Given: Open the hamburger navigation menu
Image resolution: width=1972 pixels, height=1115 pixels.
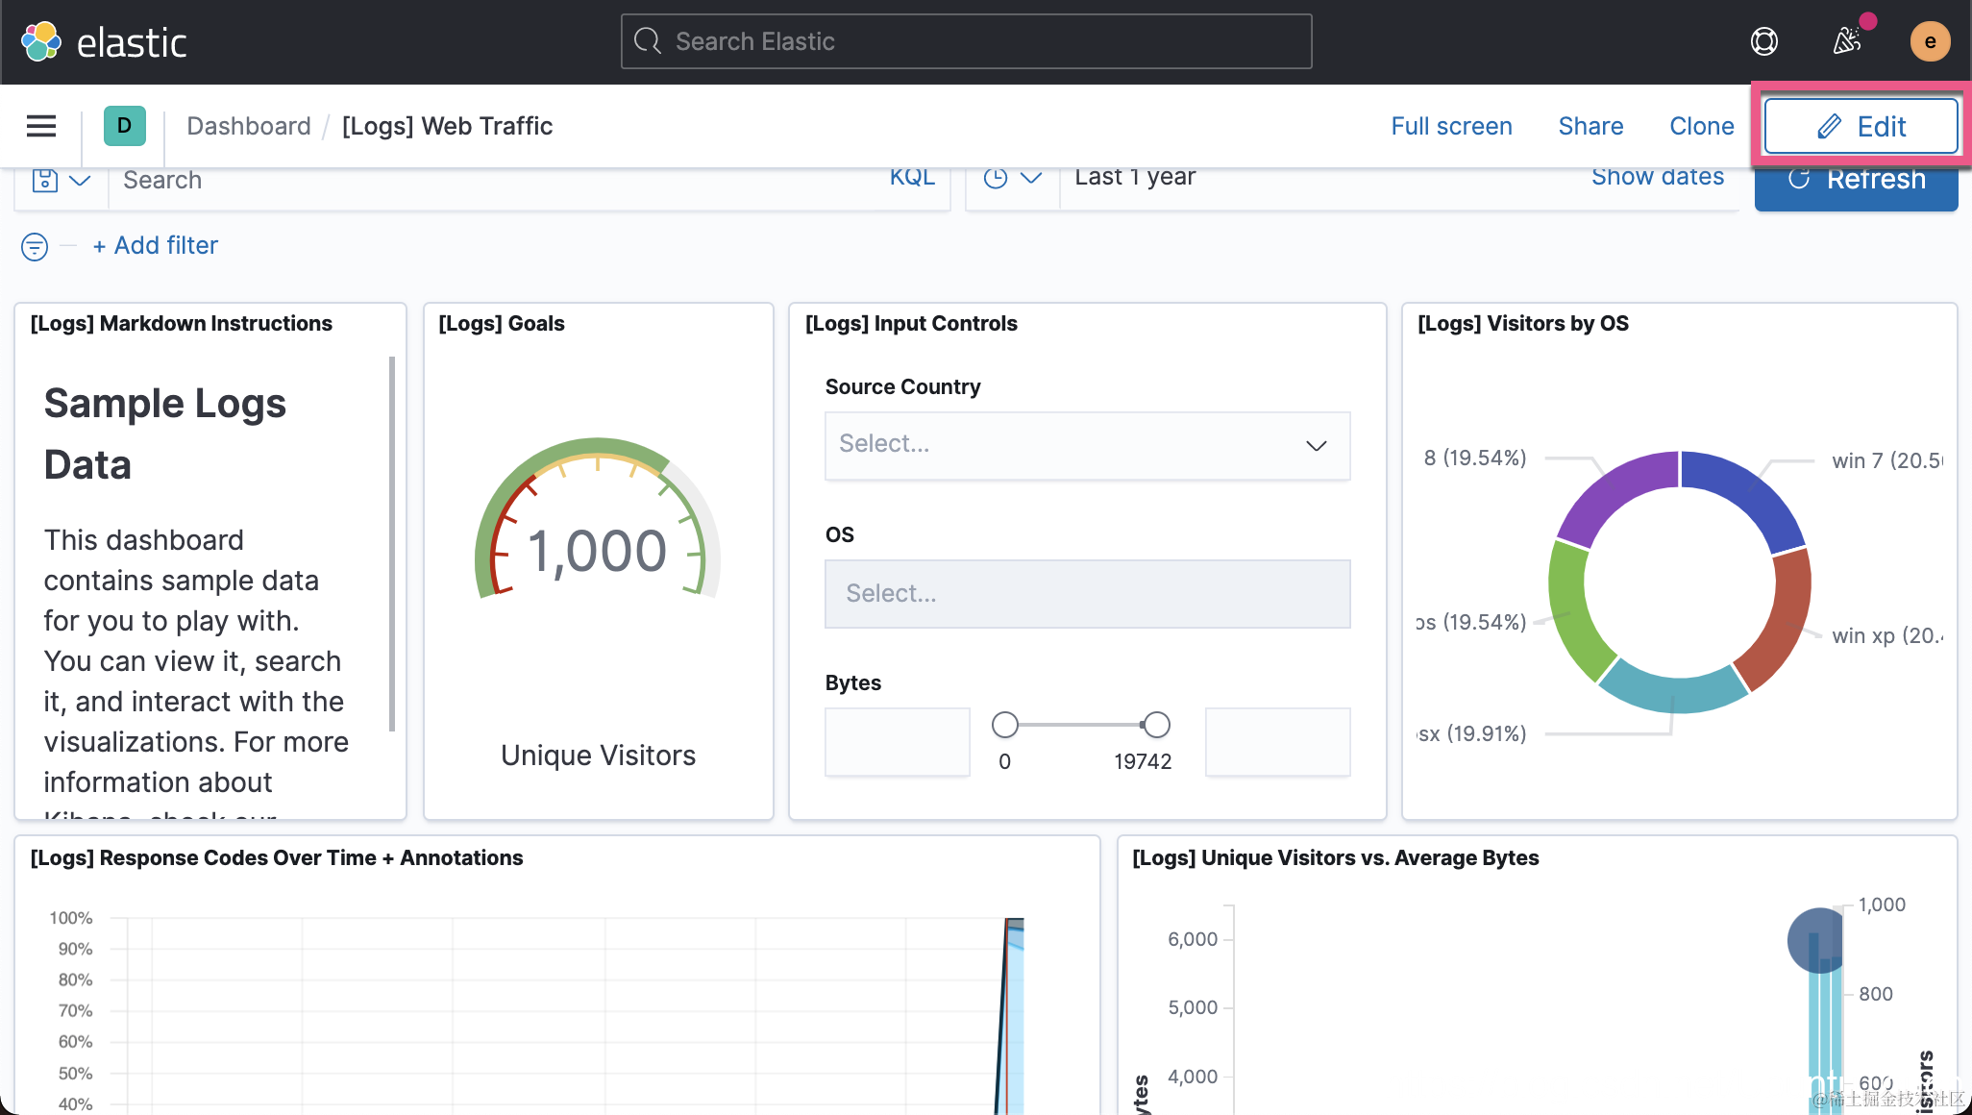Looking at the screenshot, I should 40,126.
